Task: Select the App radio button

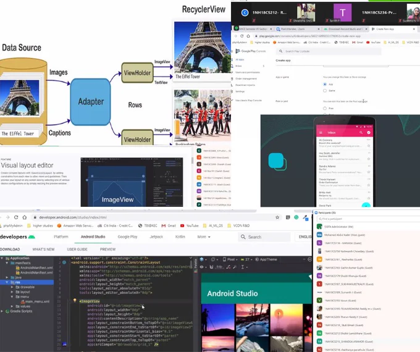Action: click(x=325, y=84)
